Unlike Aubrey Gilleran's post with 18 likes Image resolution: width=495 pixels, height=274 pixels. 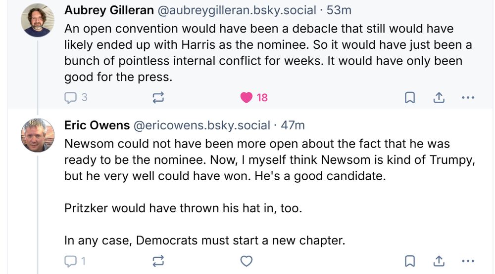pyautogui.click(x=247, y=98)
